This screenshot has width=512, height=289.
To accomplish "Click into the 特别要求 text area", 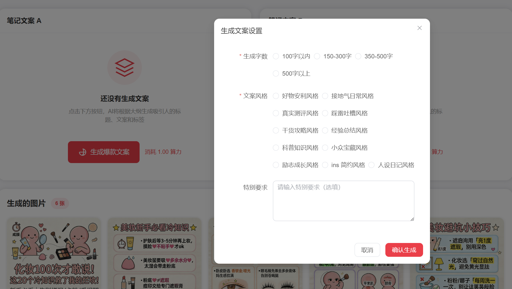I will 343,201.
